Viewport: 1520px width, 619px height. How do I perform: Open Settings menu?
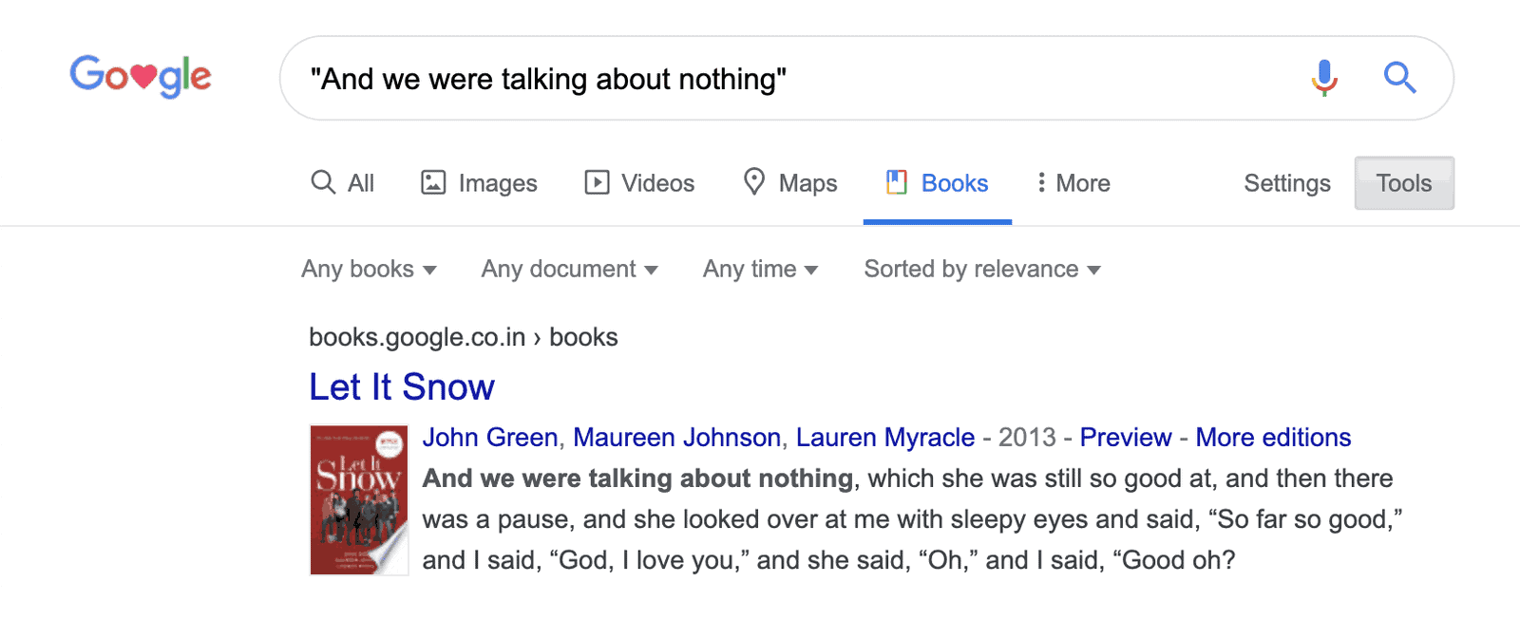tap(1286, 183)
